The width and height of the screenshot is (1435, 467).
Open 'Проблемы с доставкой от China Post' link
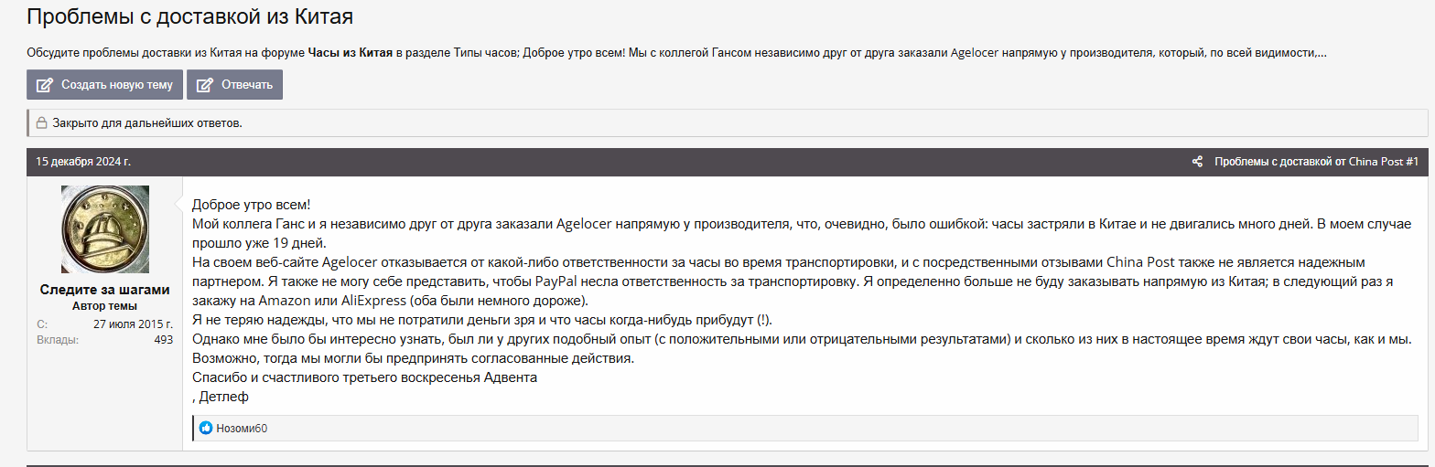tap(1309, 162)
